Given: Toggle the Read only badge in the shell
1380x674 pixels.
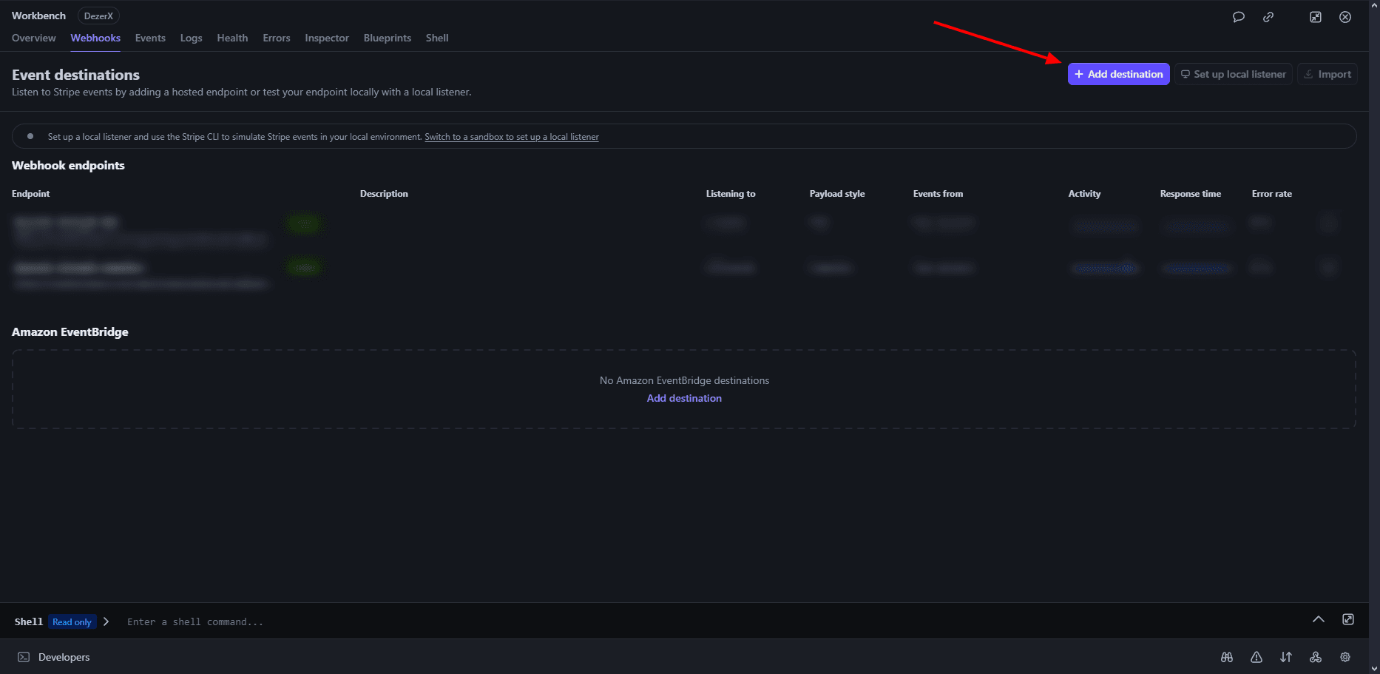Looking at the screenshot, I should (72, 621).
